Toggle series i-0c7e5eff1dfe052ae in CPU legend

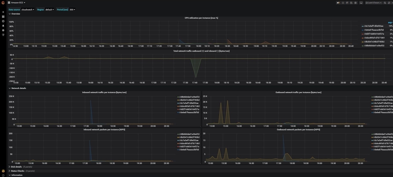coord(373,26)
